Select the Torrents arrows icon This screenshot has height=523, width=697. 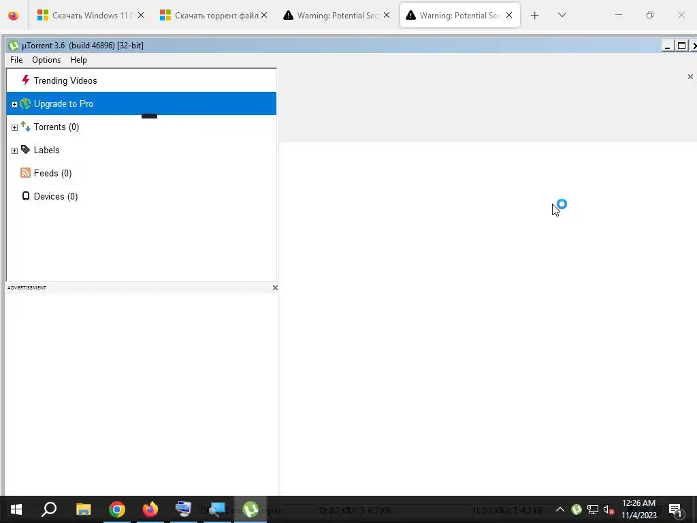(25, 127)
